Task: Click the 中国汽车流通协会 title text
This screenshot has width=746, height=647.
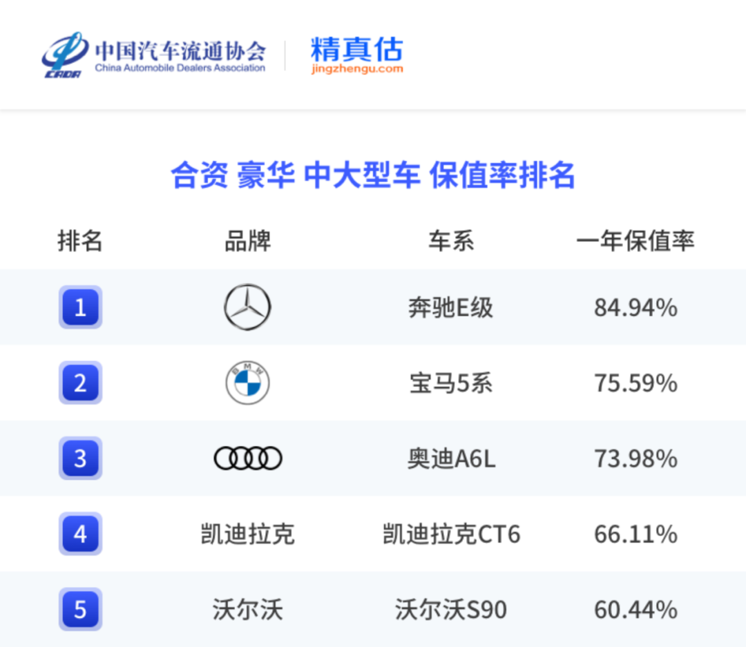Action: [x=180, y=50]
